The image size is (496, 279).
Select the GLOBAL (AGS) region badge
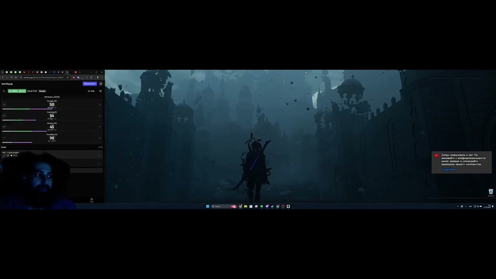coord(17,91)
